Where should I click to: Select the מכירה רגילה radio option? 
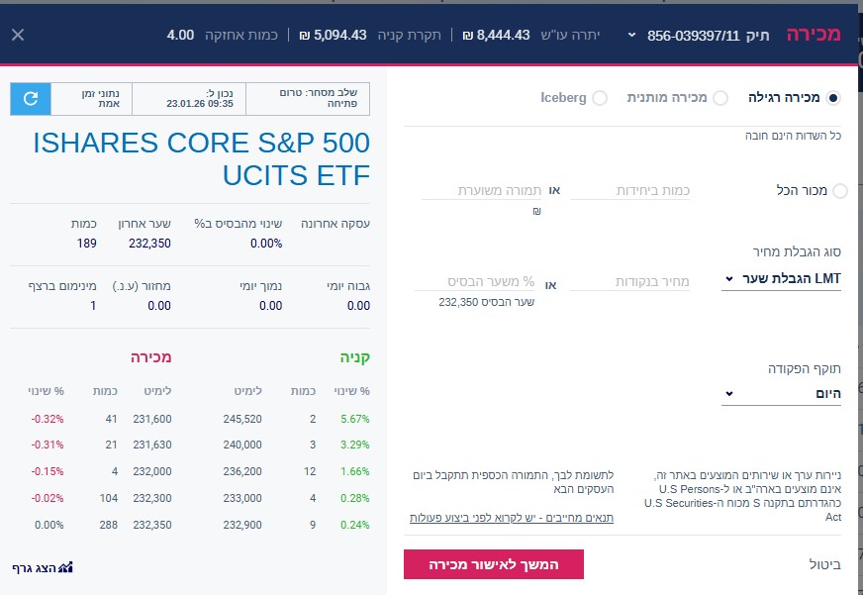pos(833,98)
